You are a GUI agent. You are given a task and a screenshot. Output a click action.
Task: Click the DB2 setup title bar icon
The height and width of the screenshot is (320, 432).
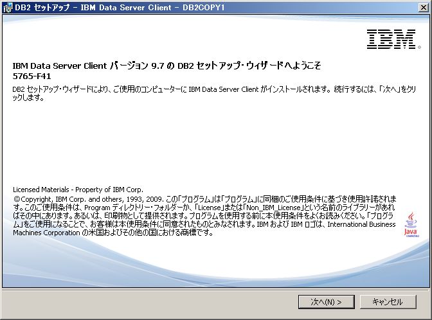8,8
